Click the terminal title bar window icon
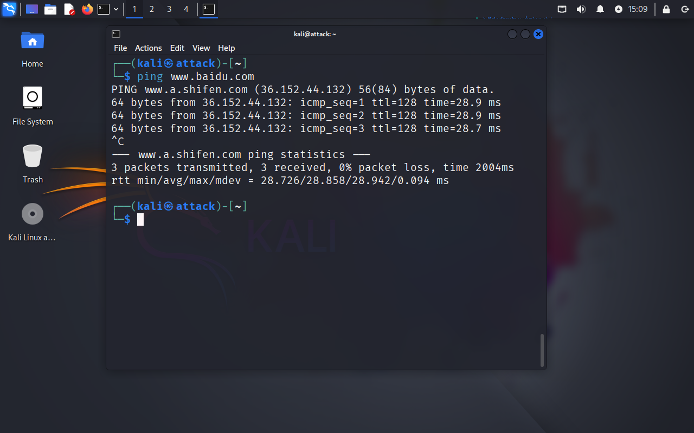The height and width of the screenshot is (433, 694). click(115, 34)
